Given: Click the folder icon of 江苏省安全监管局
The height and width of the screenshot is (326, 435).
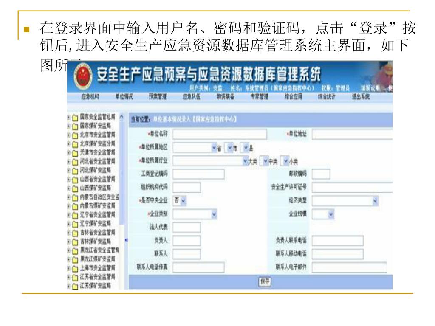Looking at the screenshot, I should 75,278.
